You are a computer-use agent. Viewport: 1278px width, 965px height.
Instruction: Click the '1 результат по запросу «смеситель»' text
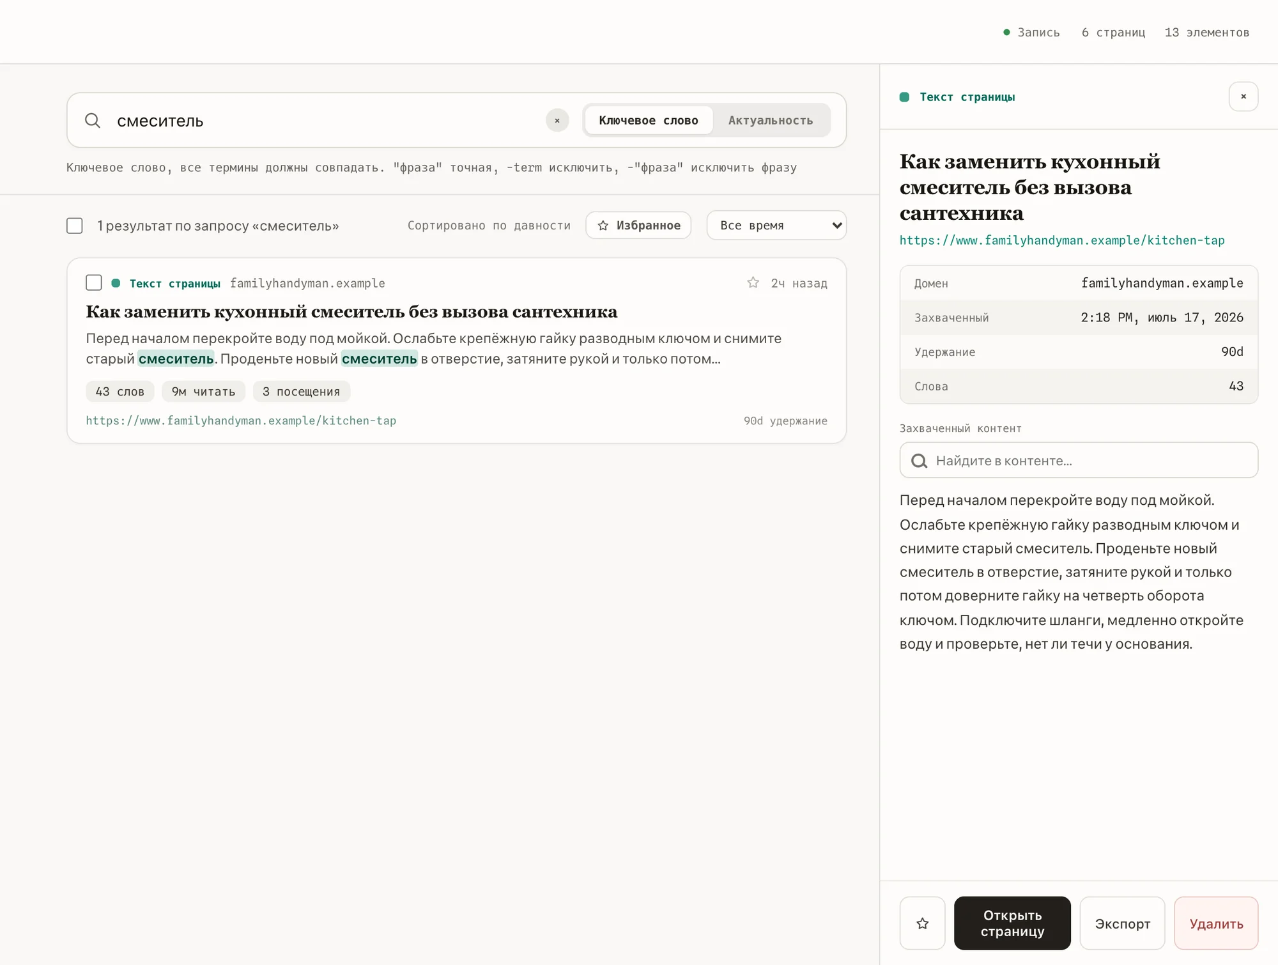click(218, 226)
